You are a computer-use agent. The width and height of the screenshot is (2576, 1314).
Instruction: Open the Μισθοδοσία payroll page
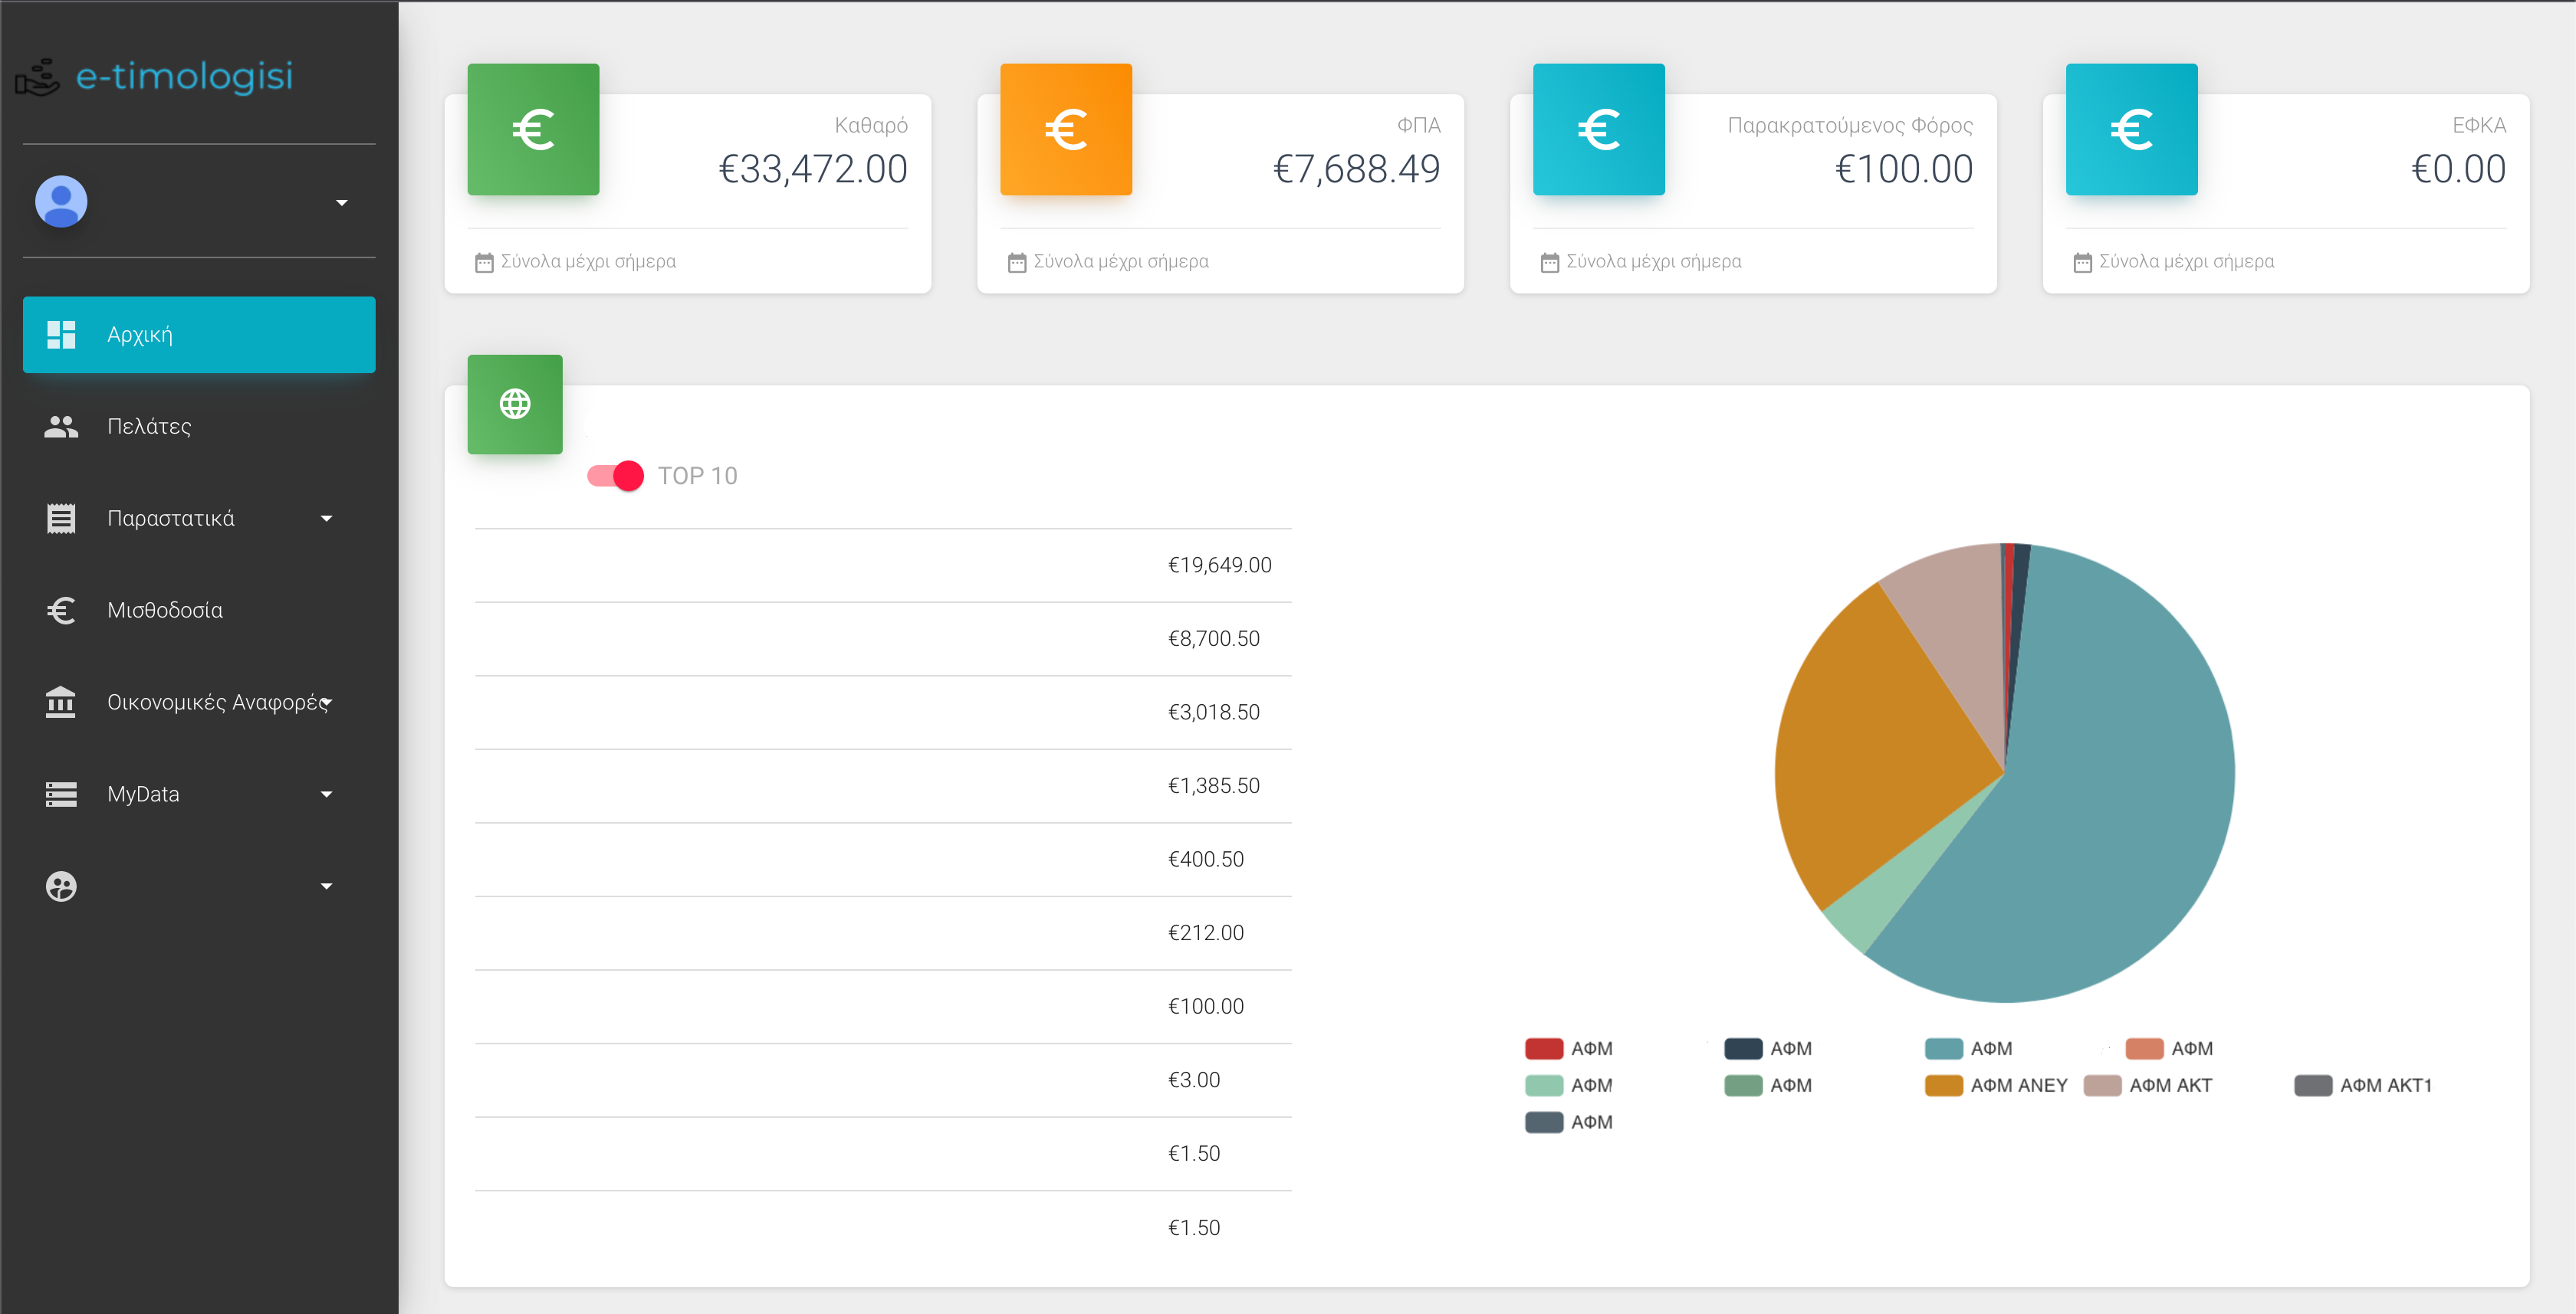(199, 611)
